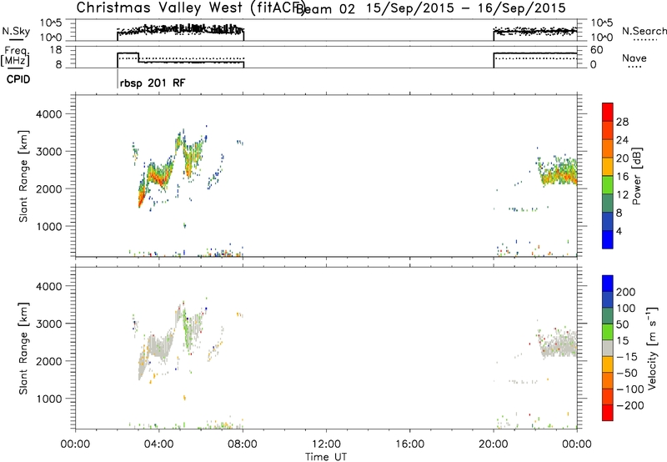Screen dimensions: 667x462
Task: Click the Slant Range label of the velocity panel
Action: [x=23, y=349]
